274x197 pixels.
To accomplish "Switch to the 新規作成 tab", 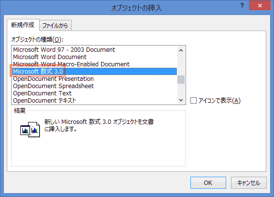I will tap(23, 25).
